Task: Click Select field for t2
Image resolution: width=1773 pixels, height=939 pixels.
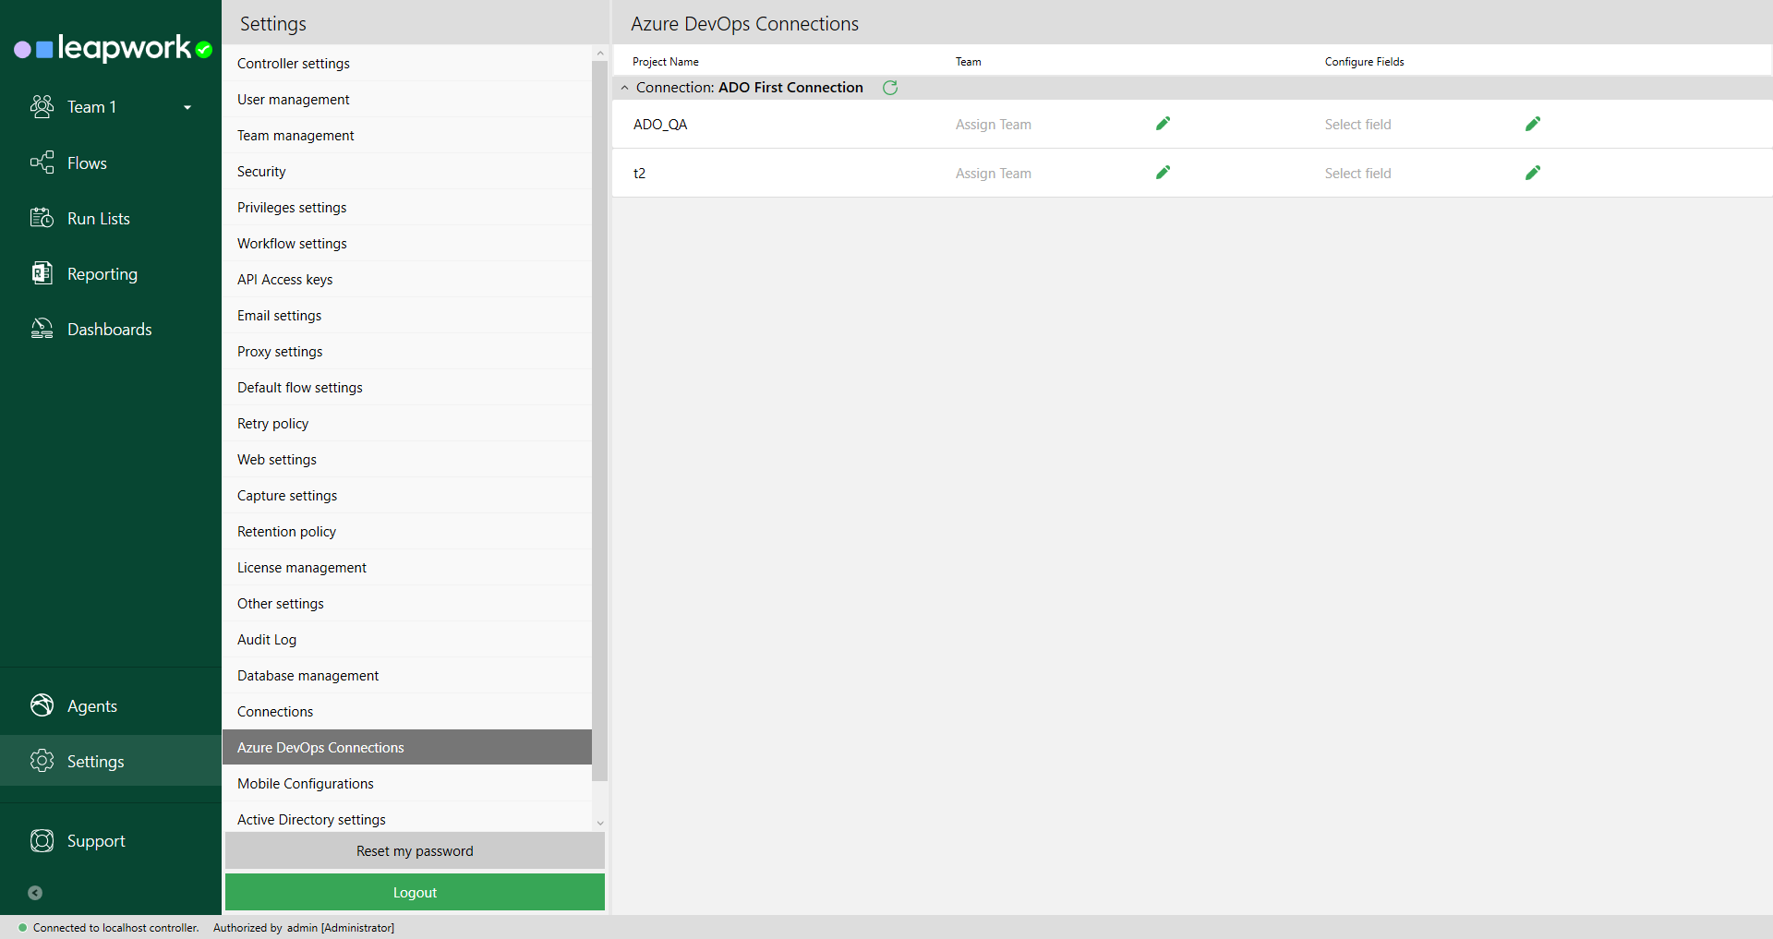Action: click(1357, 174)
